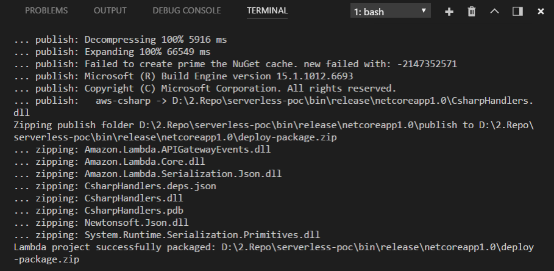This screenshot has height=271, width=554.
Task: Click CsharpHandlers.pdb in the output
Action: [x=134, y=211]
